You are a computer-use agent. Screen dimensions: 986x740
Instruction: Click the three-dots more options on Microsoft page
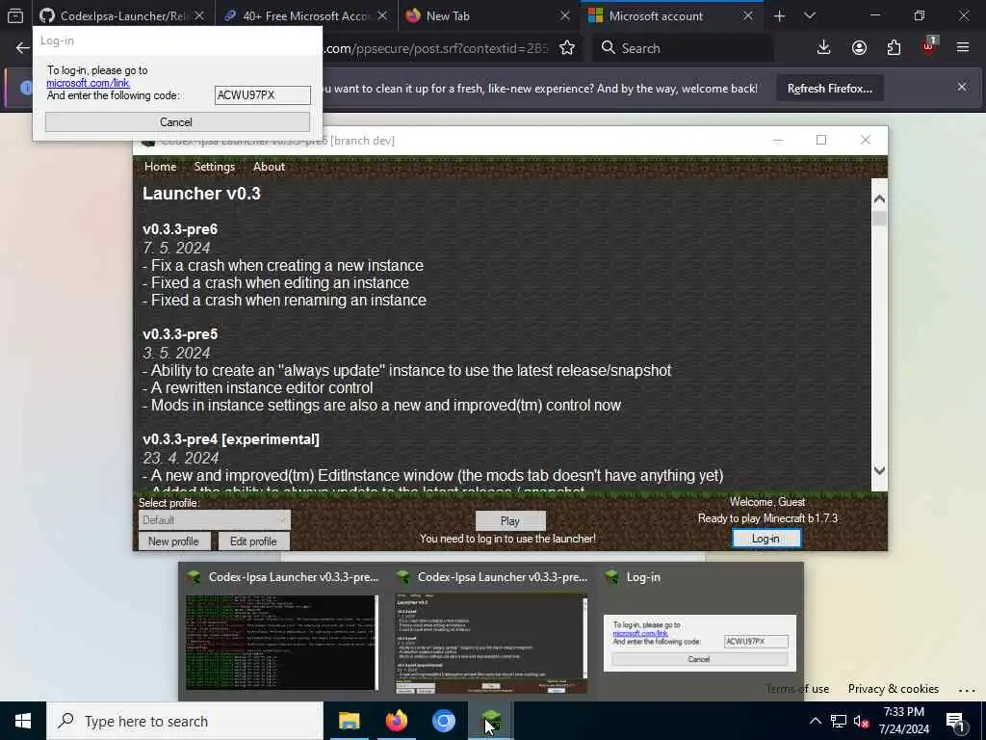click(x=967, y=690)
